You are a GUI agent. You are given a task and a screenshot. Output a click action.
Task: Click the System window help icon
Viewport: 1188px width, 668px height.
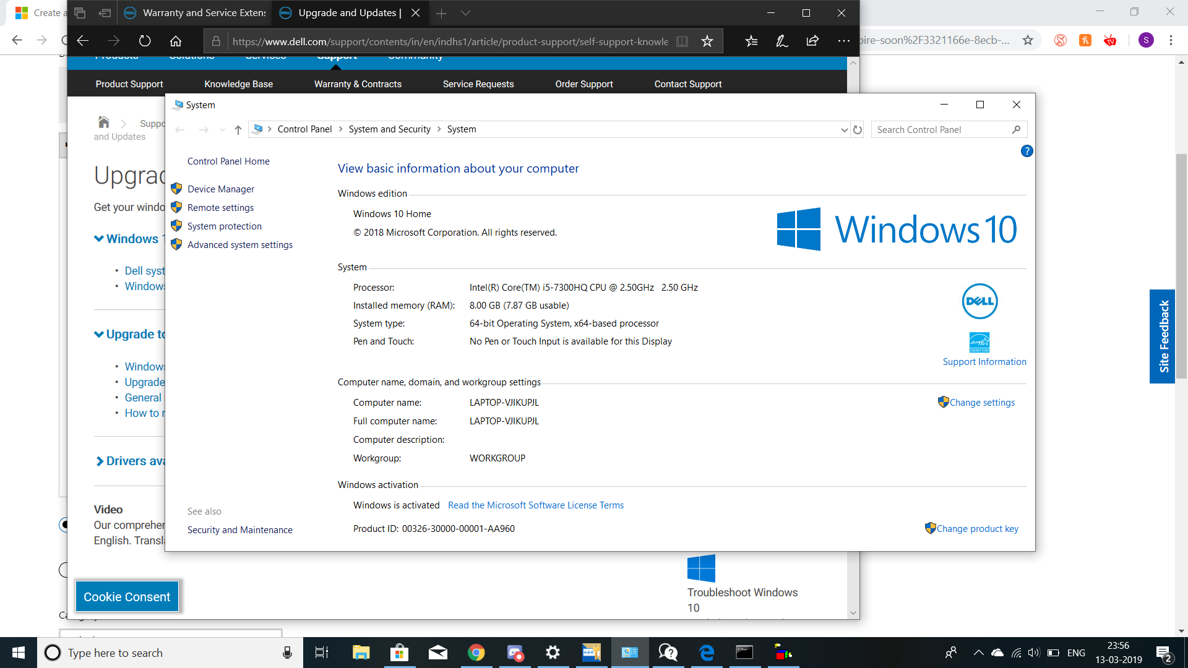(1027, 151)
